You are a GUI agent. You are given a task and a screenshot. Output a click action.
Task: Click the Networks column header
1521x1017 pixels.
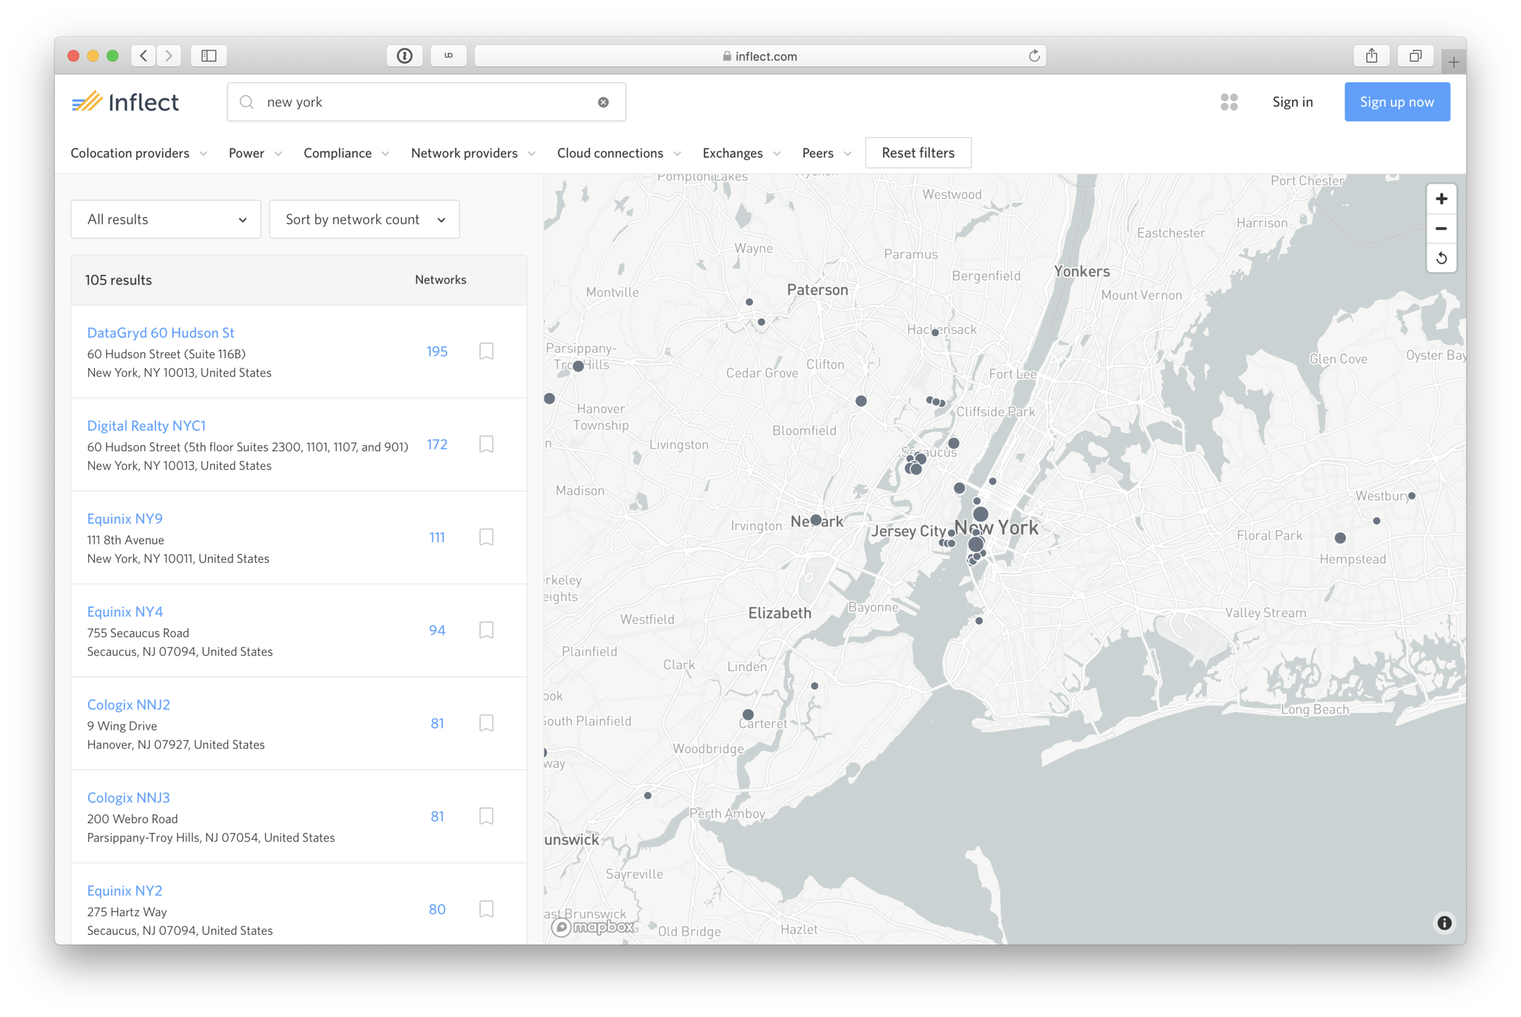coord(440,279)
